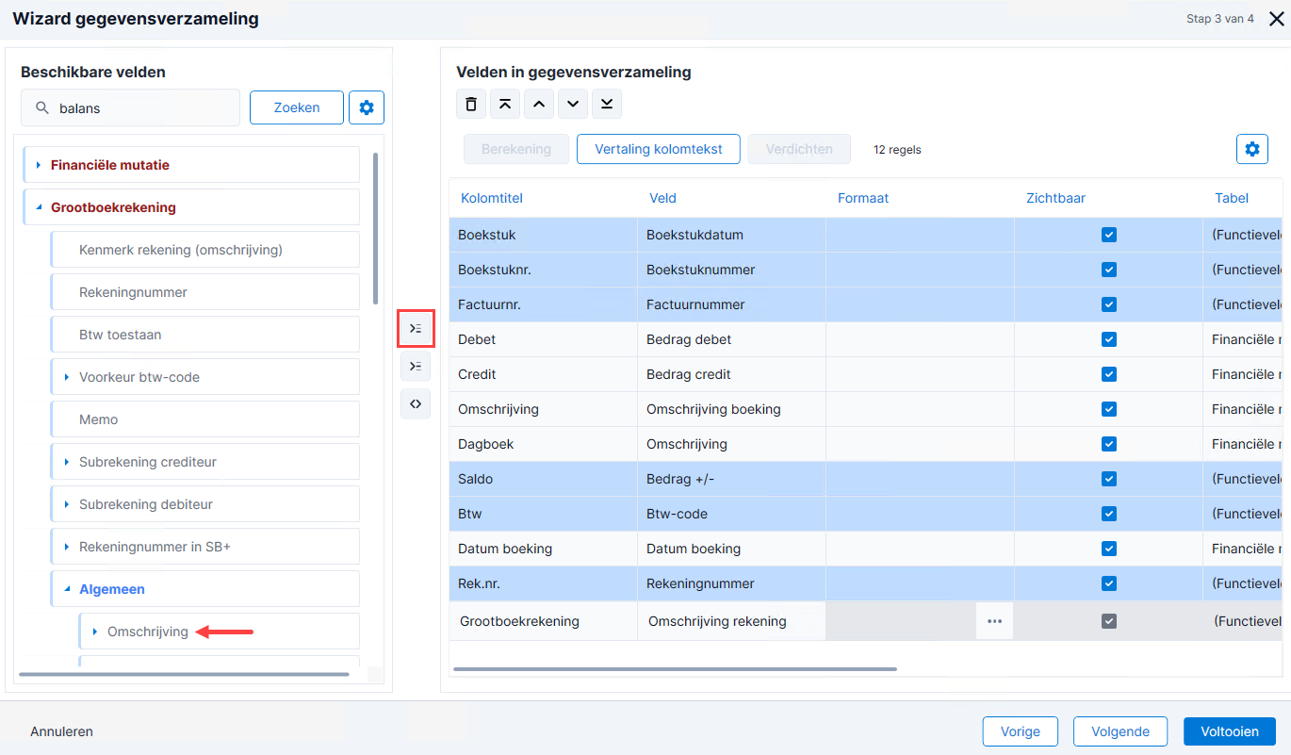Viewport: 1291px width, 755px height.
Task: Click the Veld column header
Action: click(662, 198)
